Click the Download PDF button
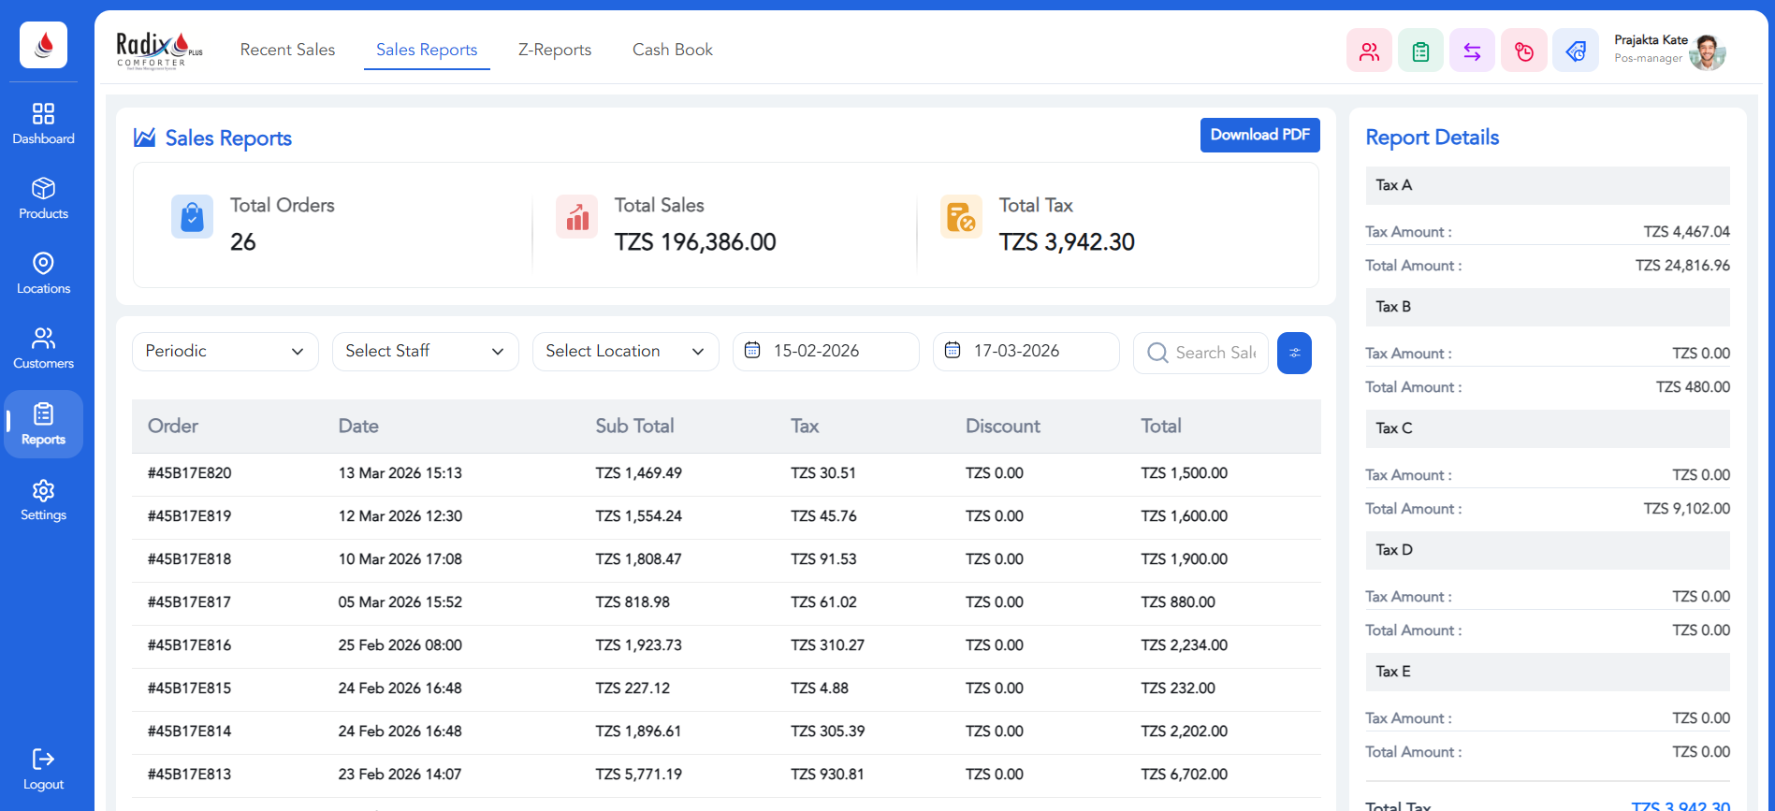The image size is (1775, 811). (x=1259, y=135)
